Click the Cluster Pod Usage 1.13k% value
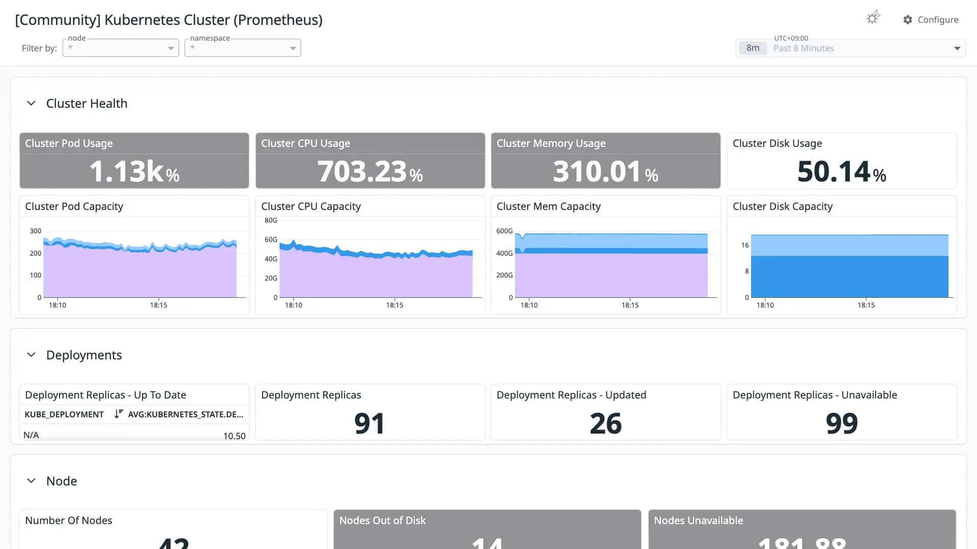 (134, 171)
